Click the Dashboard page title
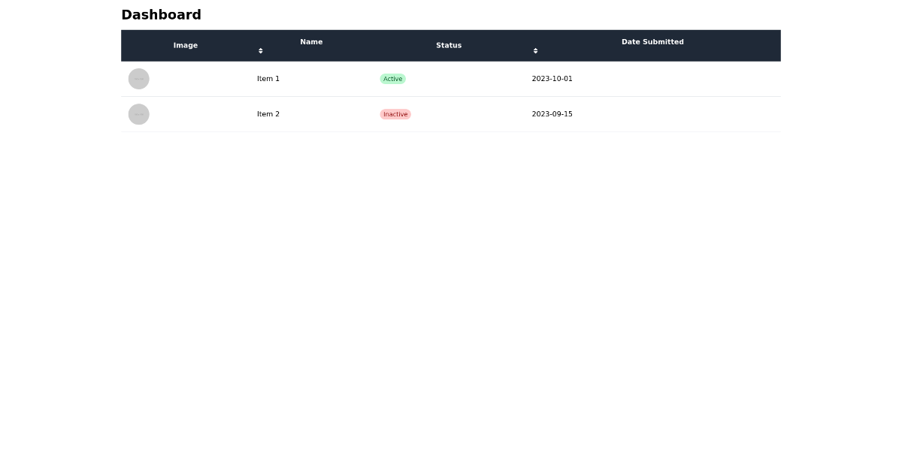Viewport: 902px width, 473px height. [x=161, y=15]
